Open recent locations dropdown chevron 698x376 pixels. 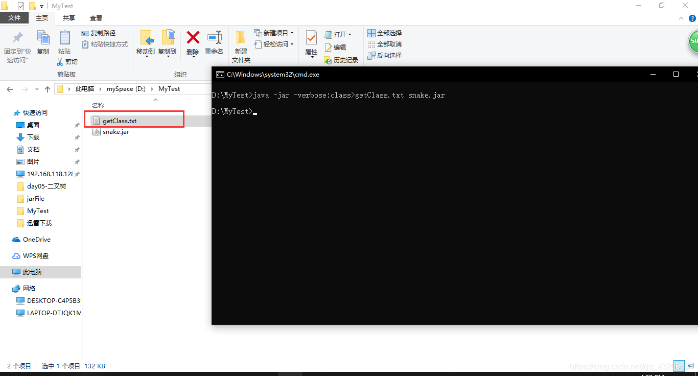pos(37,89)
